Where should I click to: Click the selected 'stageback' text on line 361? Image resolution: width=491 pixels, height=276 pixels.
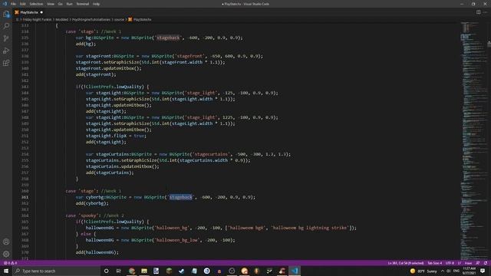181,197
